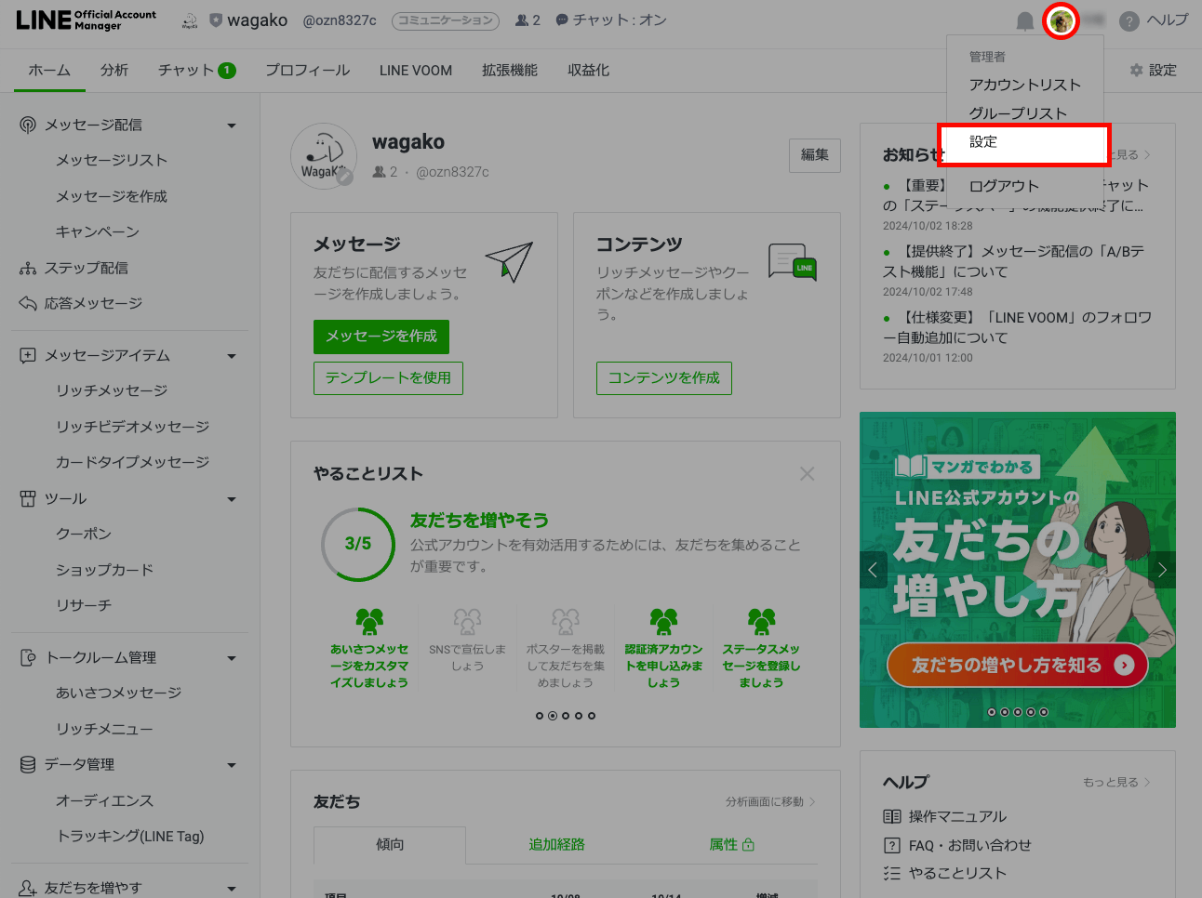Click the やることリスト checklist icon in help
This screenshot has height=898, width=1202.
pyautogui.click(x=891, y=873)
